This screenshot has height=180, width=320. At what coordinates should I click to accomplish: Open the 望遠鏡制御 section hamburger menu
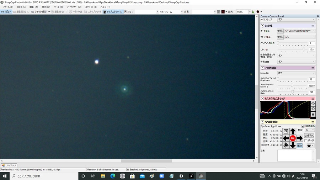point(313,122)
